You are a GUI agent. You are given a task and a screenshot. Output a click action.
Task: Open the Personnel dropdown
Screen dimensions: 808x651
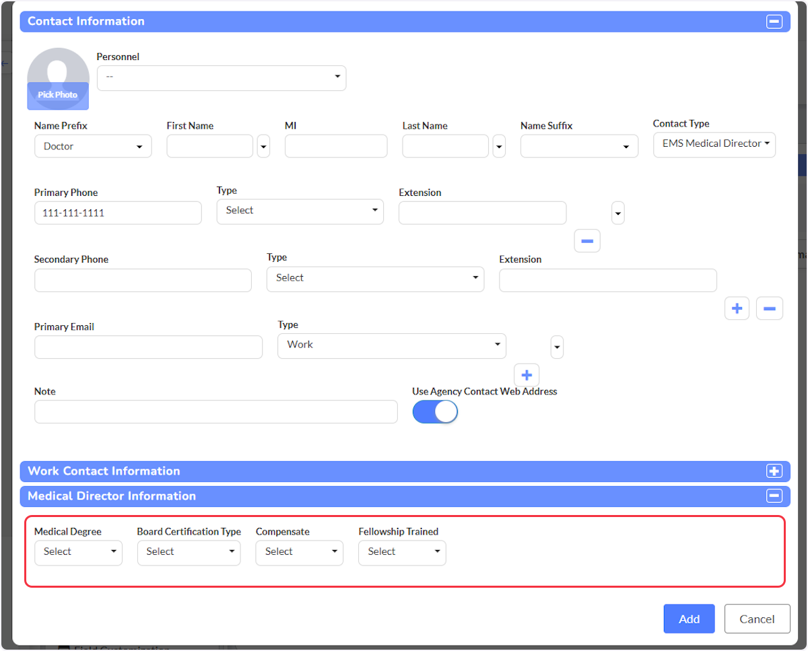click(x=222, y=78)
